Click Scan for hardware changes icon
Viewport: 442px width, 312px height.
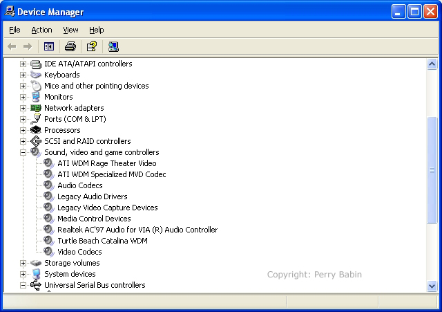113,46
